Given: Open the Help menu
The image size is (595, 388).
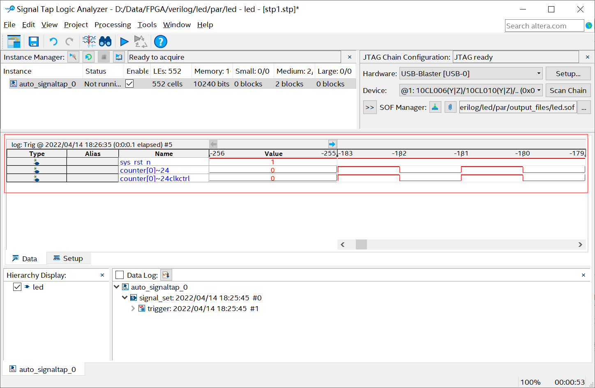Looking at the screenshot, I should point(205,25).
